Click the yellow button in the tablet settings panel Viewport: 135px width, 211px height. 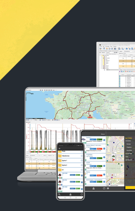[x=130, y=188]
